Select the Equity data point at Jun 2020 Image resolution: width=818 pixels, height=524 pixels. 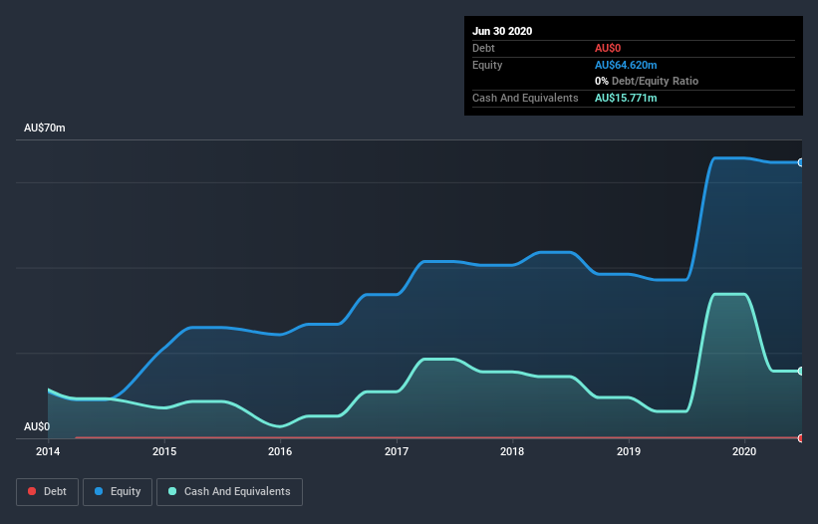click(x=801, y=162)
